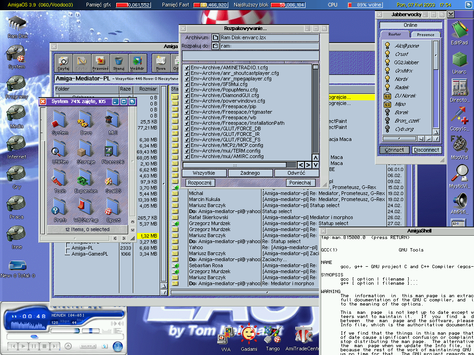This screenshot has width=474, height=355.
Task: Click the Odwróć button
Action: coord(297,173)
